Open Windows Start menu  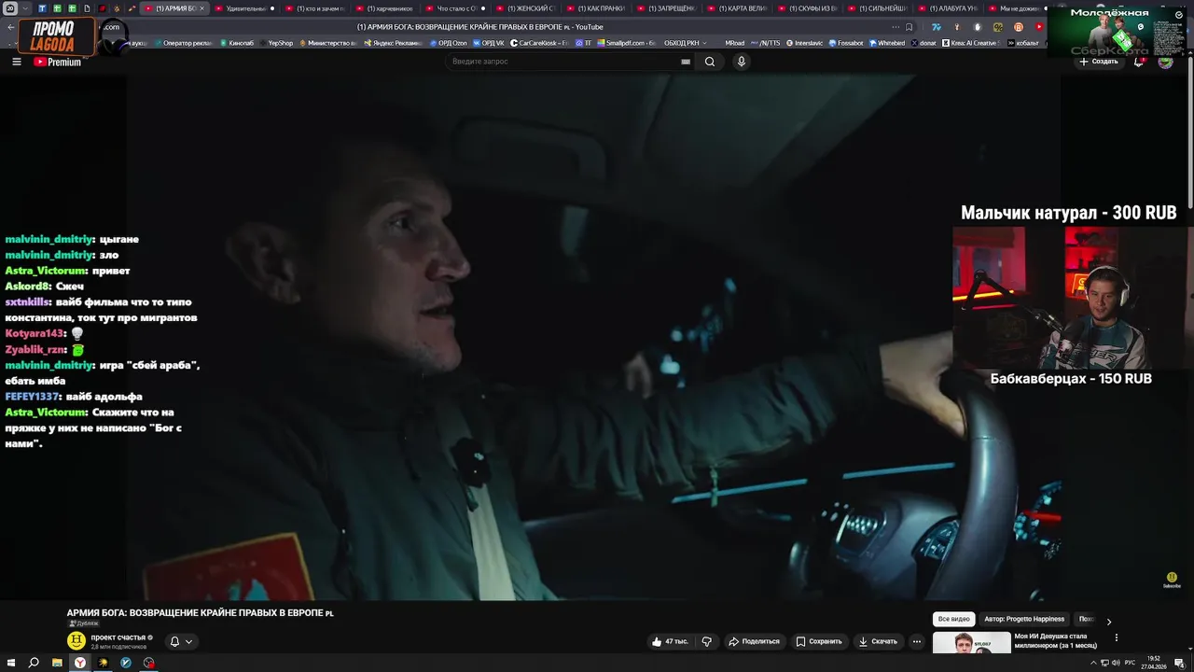pos(10,663)
